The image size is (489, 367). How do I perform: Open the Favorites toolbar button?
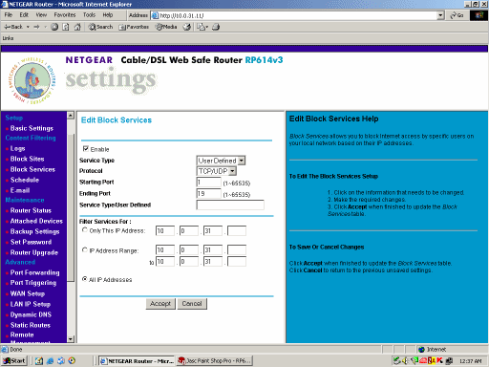point(134,27)
